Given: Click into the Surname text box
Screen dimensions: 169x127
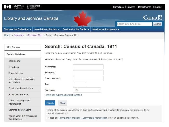Looking at the screenshot, I should click(x=88, y=73).
